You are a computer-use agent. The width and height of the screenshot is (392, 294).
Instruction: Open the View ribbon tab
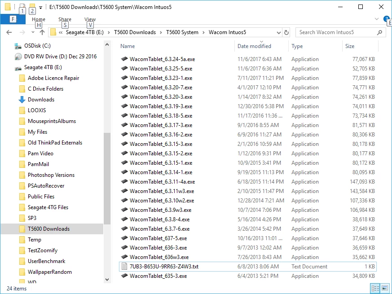(90, 19)
